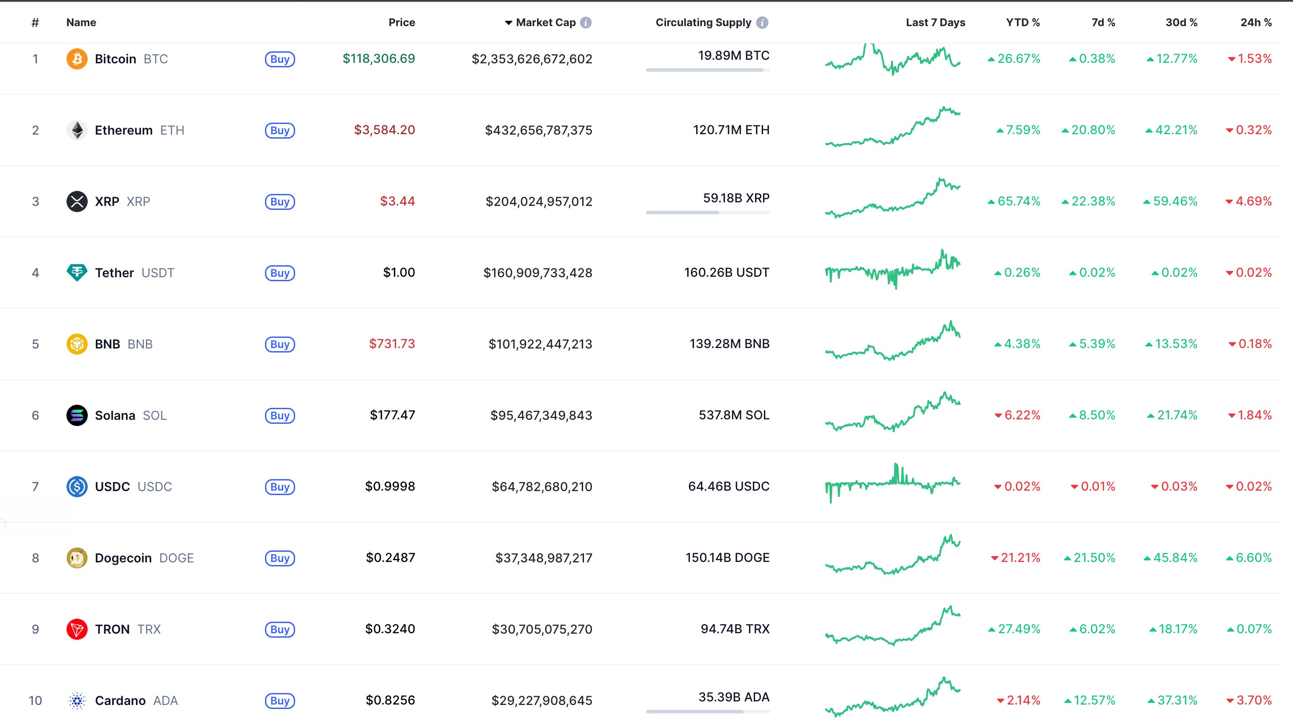This screenshot has height=728, width=1293.
Task: Click the Dogecoin logo icon
Action: [77, 558]
